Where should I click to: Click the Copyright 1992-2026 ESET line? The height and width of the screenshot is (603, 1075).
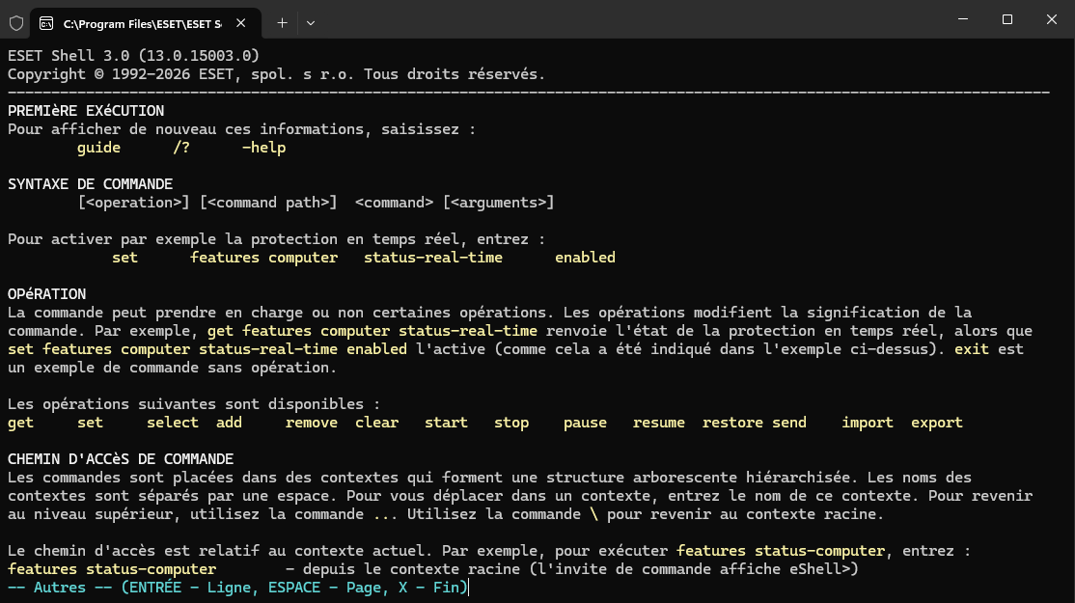coord(276,74)
